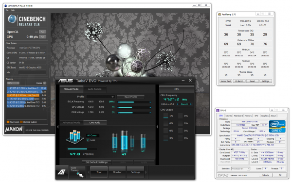Click right arrow of BCLK Frequency slider
Screen dimensions: 292x182
(x=150, y=102)
